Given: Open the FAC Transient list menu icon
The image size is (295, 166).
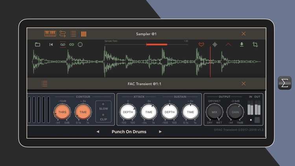Looking at the screenshot, I should point(44,83).
